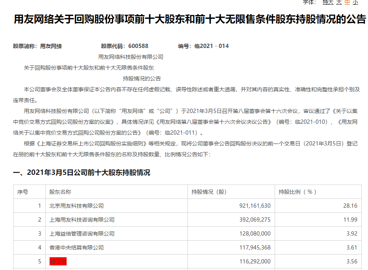The image size is (368, 270).
Task: Click share count 128,080,000
Action: (255, 234)
